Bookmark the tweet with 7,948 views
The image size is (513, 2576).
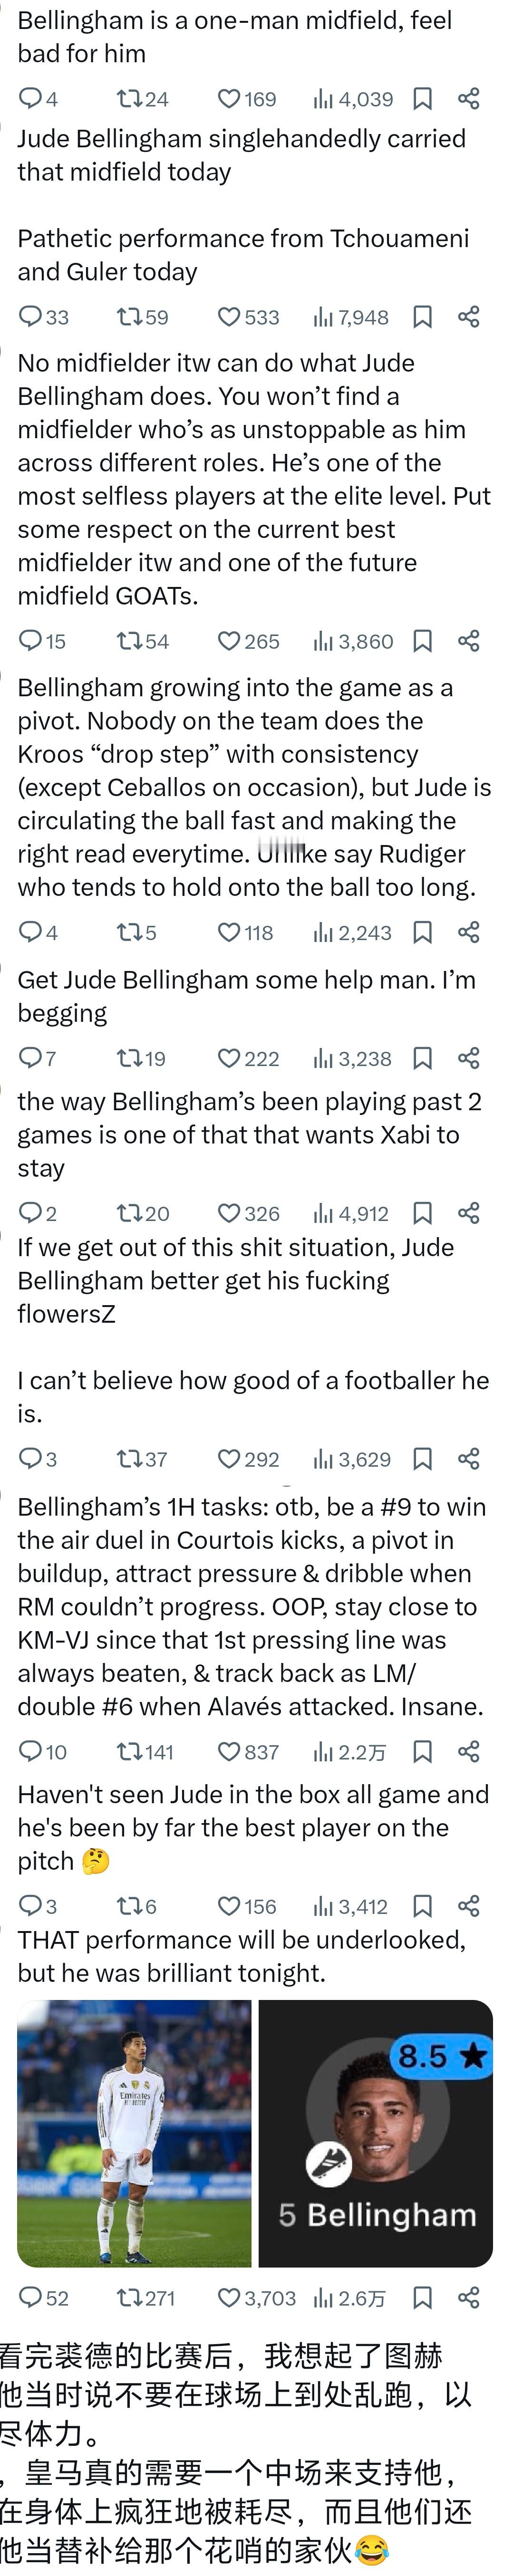tap(423, 317)
